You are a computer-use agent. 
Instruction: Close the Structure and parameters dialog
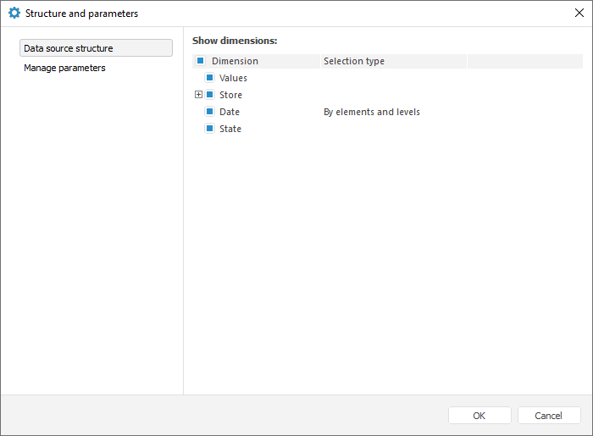[579, 14]
